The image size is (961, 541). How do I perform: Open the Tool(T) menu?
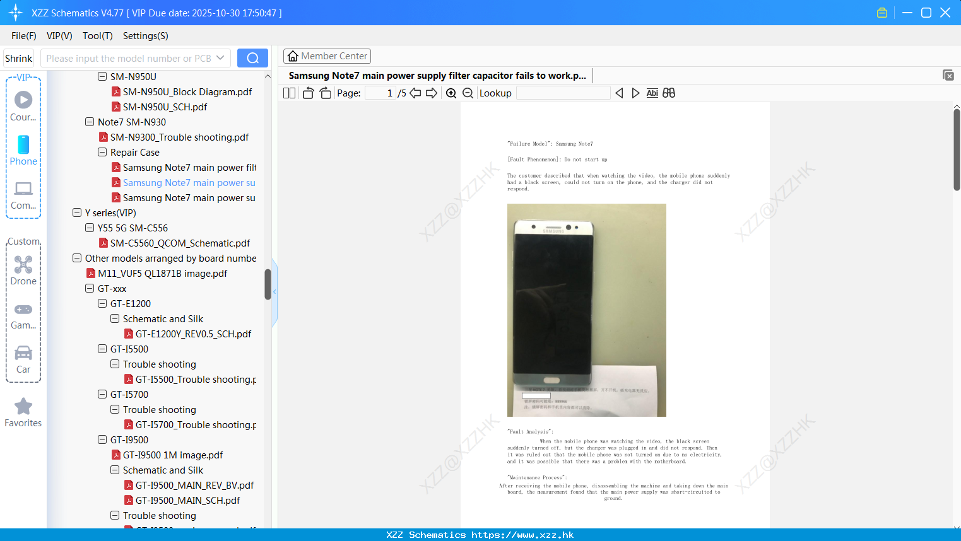98,36
